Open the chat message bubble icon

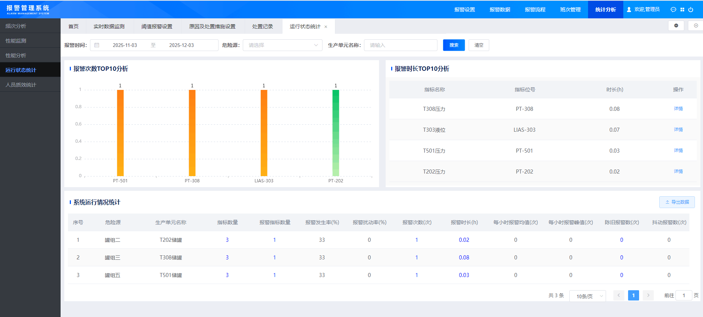pyautogui.click(x=673, y=10)
